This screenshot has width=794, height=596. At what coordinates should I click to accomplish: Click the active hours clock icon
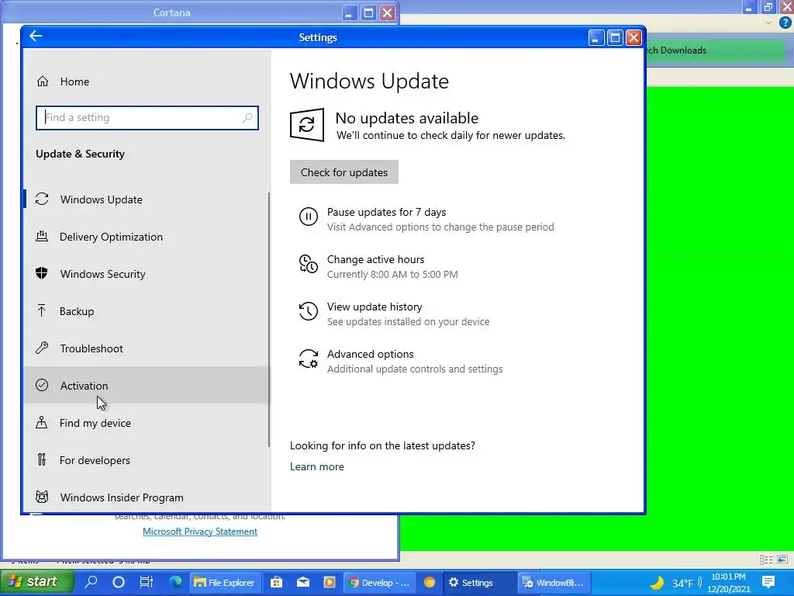click(309, 264)
